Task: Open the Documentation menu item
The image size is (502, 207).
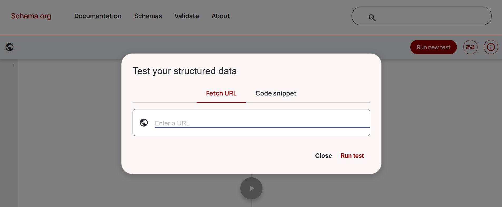Action: coord(98,16)
